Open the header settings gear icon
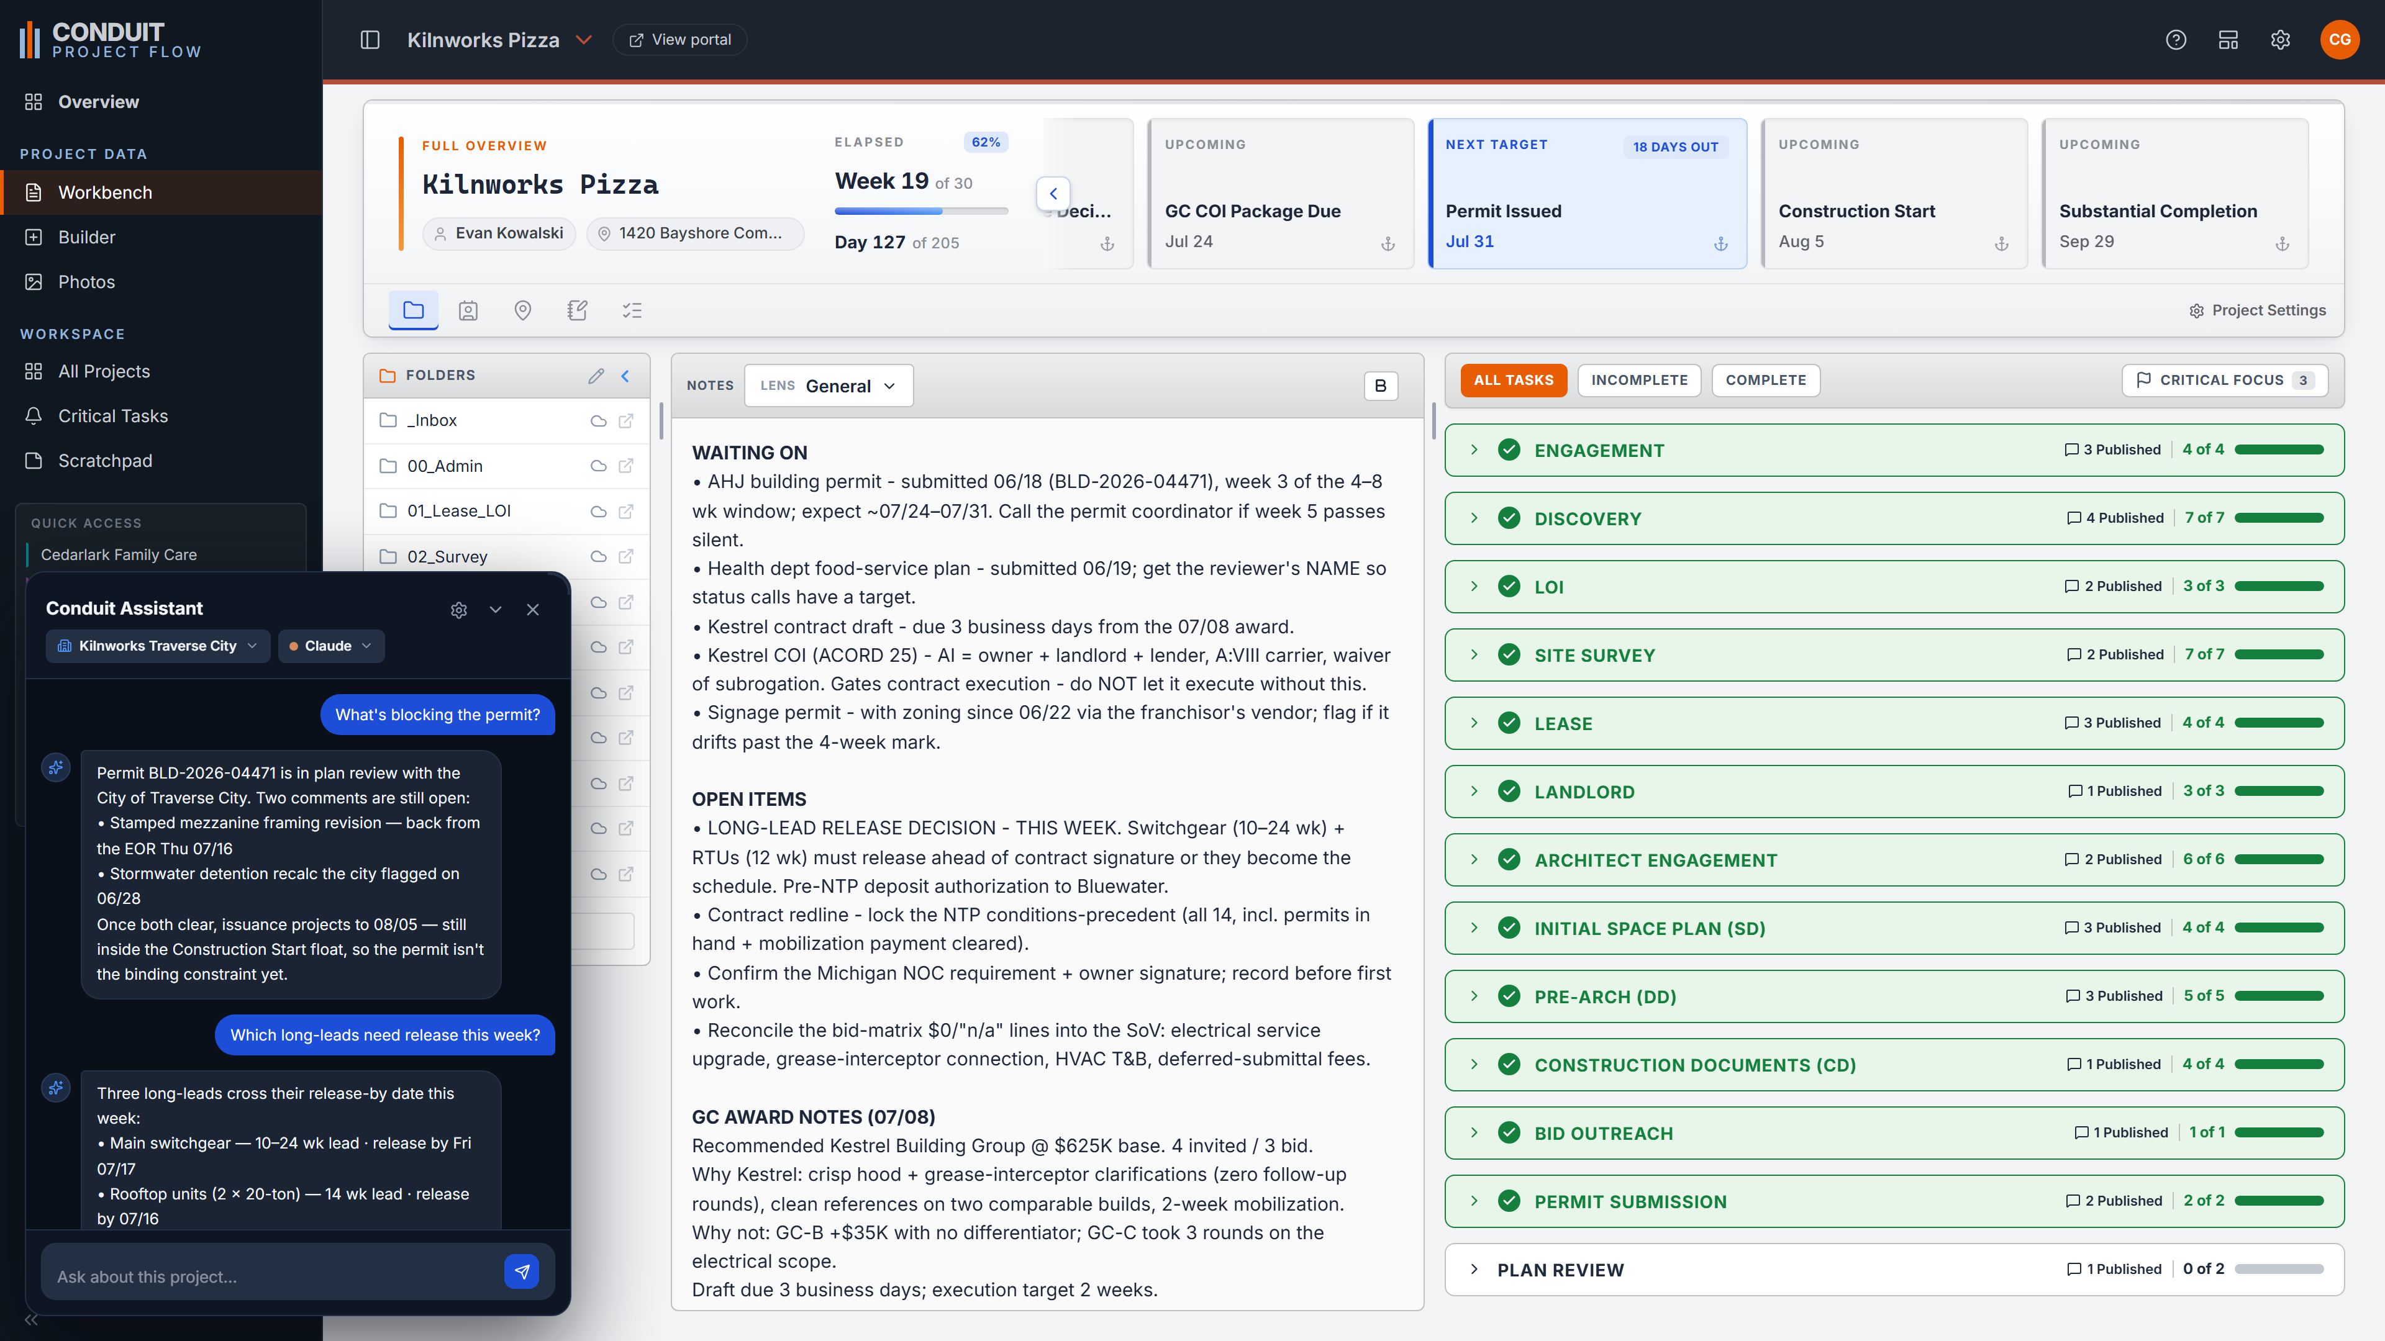The image size is (2385, 1341). (2281, 40)
